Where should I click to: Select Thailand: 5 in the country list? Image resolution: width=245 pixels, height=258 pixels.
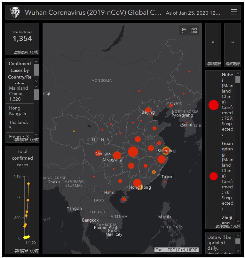(x=19, y=125)
